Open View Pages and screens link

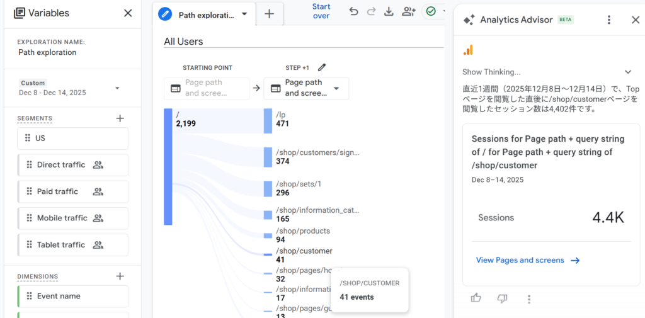[x=528, y=260]
